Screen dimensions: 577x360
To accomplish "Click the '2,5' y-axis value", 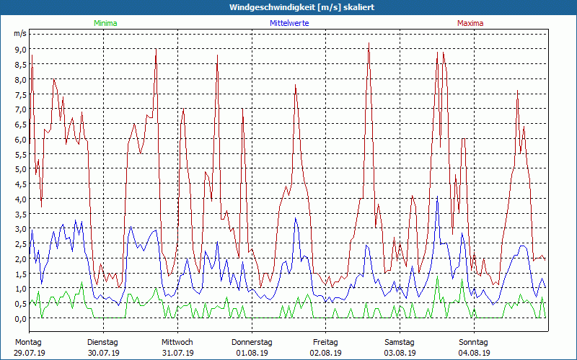I will pyautogui.click(x=21, y=244).
